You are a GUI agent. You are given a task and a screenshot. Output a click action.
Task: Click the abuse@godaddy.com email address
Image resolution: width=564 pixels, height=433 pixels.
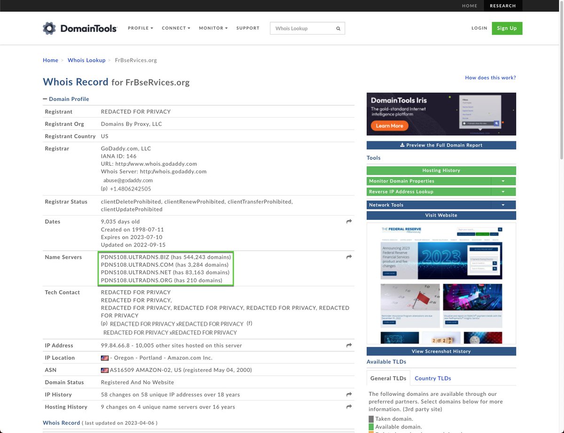[128, 180]
